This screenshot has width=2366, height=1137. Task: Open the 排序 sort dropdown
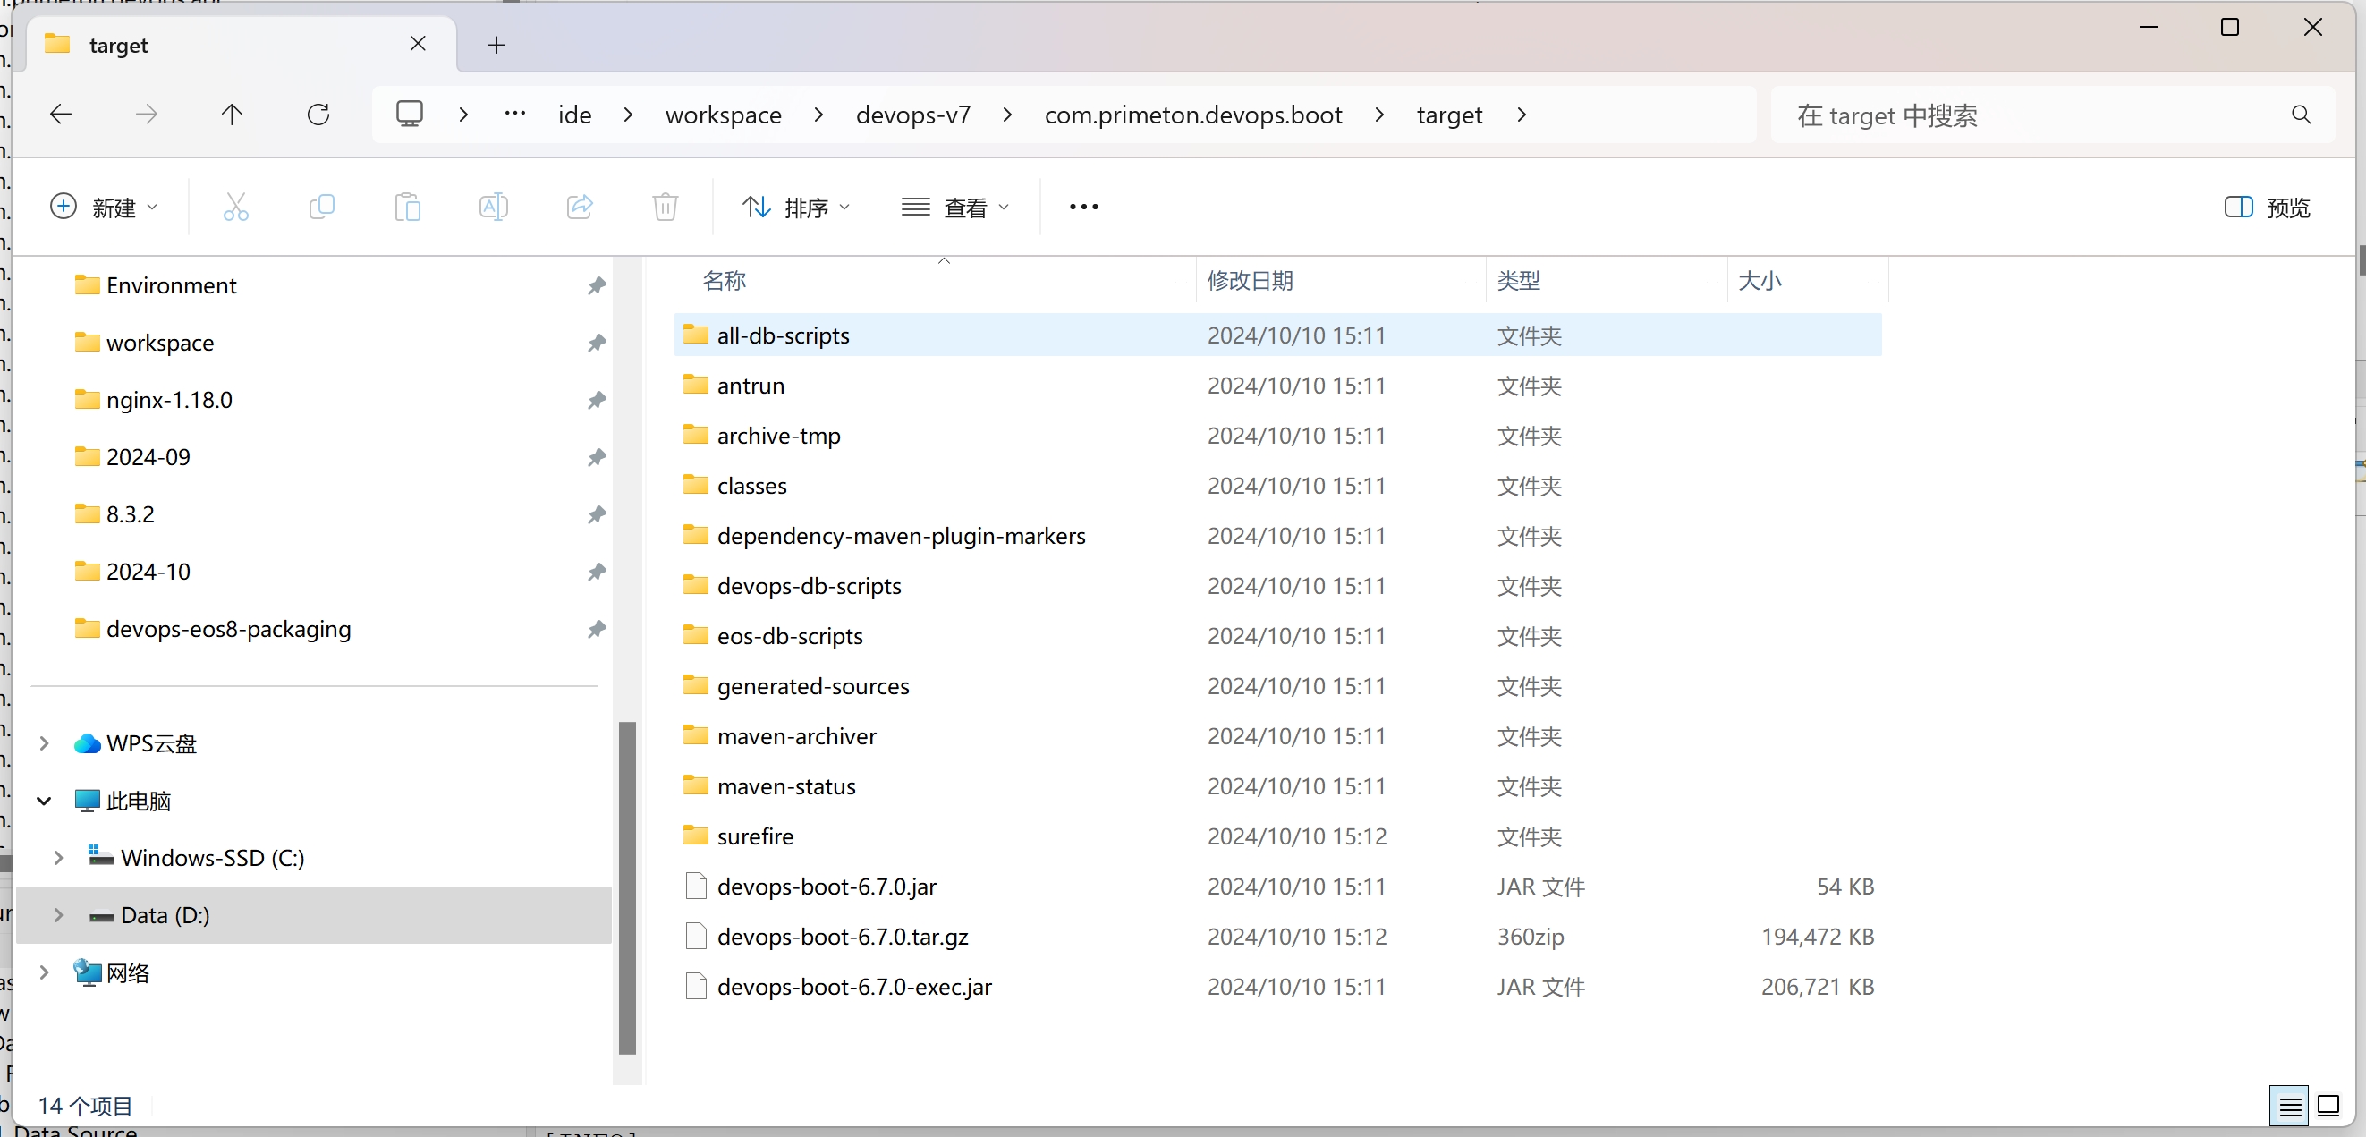(795, 208)
